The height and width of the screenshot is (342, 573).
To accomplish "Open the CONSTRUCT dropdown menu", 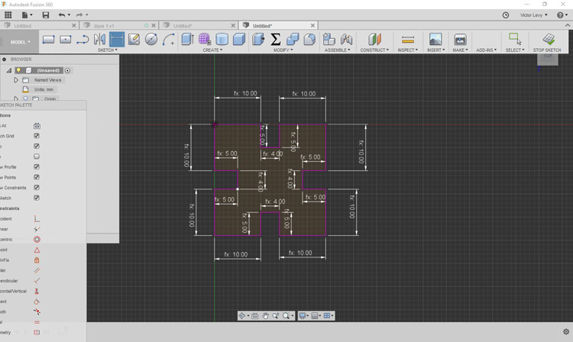I will pyautogui.click(x=374, y=50).
